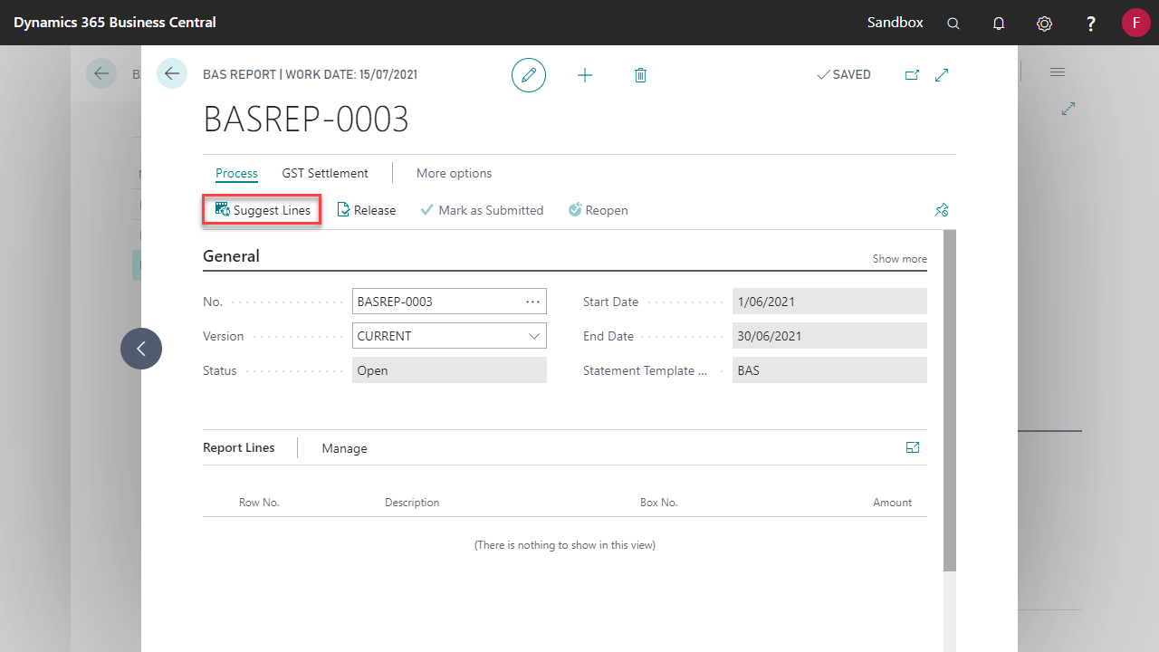Click the Start Date field
Viewport: 1159px width, 652px height.
tap(829, 302)
